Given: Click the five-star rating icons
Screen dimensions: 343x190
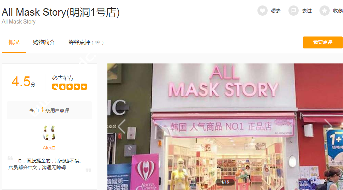Looking at the screenshot, I should 70,87.
